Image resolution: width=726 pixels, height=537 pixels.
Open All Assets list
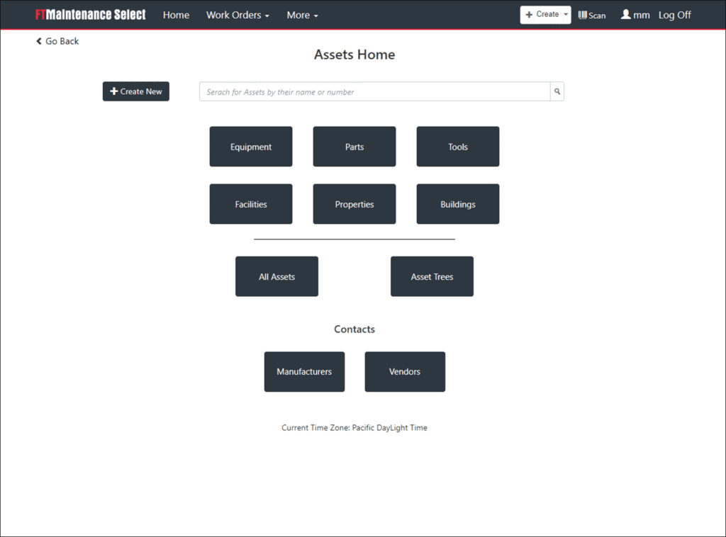277,276
